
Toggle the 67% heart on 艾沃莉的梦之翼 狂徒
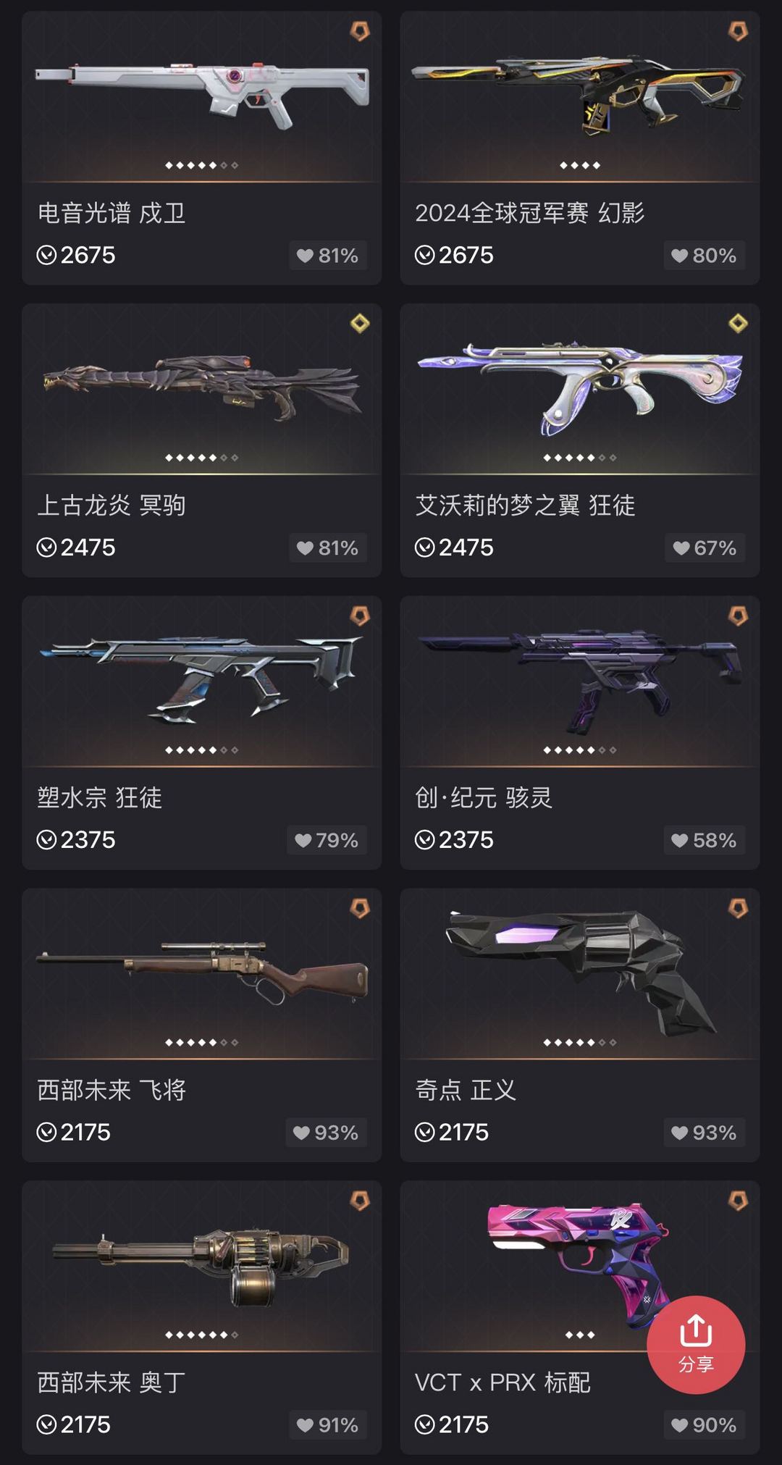click(705, 548)
